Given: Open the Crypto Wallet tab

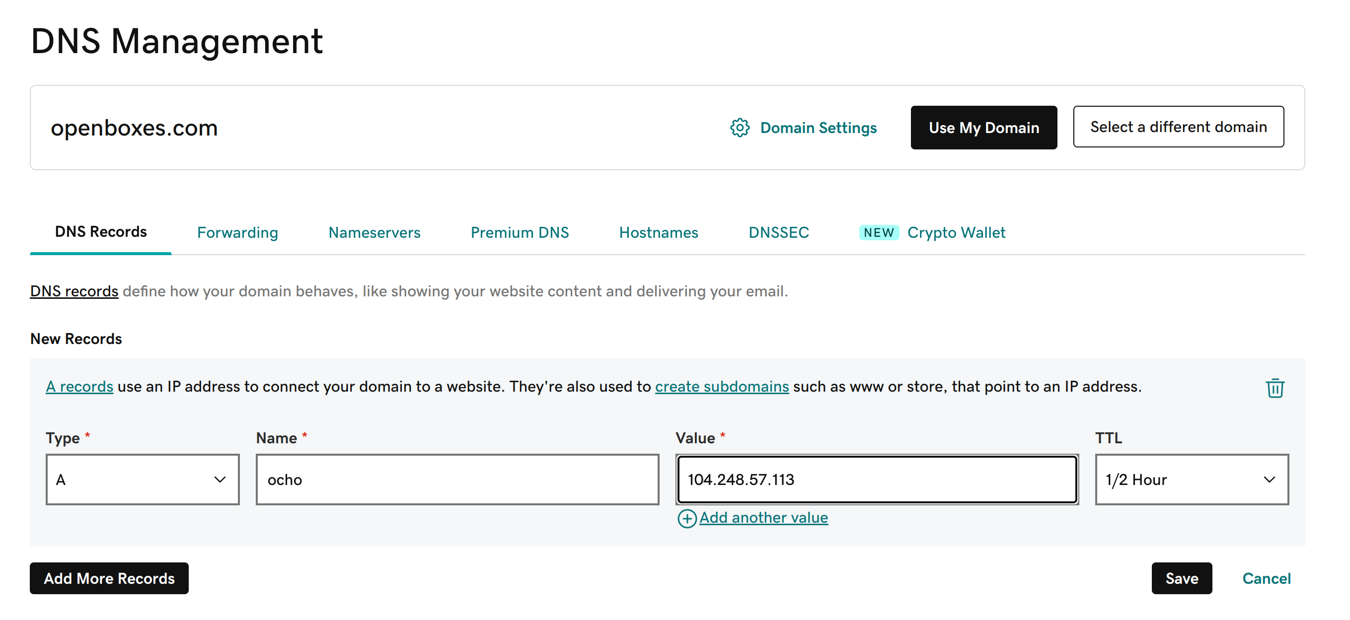Looking at the screenshot, I should 932,232.
